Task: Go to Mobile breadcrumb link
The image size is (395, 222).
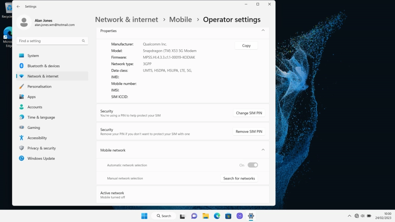Action: click(180, 19)
